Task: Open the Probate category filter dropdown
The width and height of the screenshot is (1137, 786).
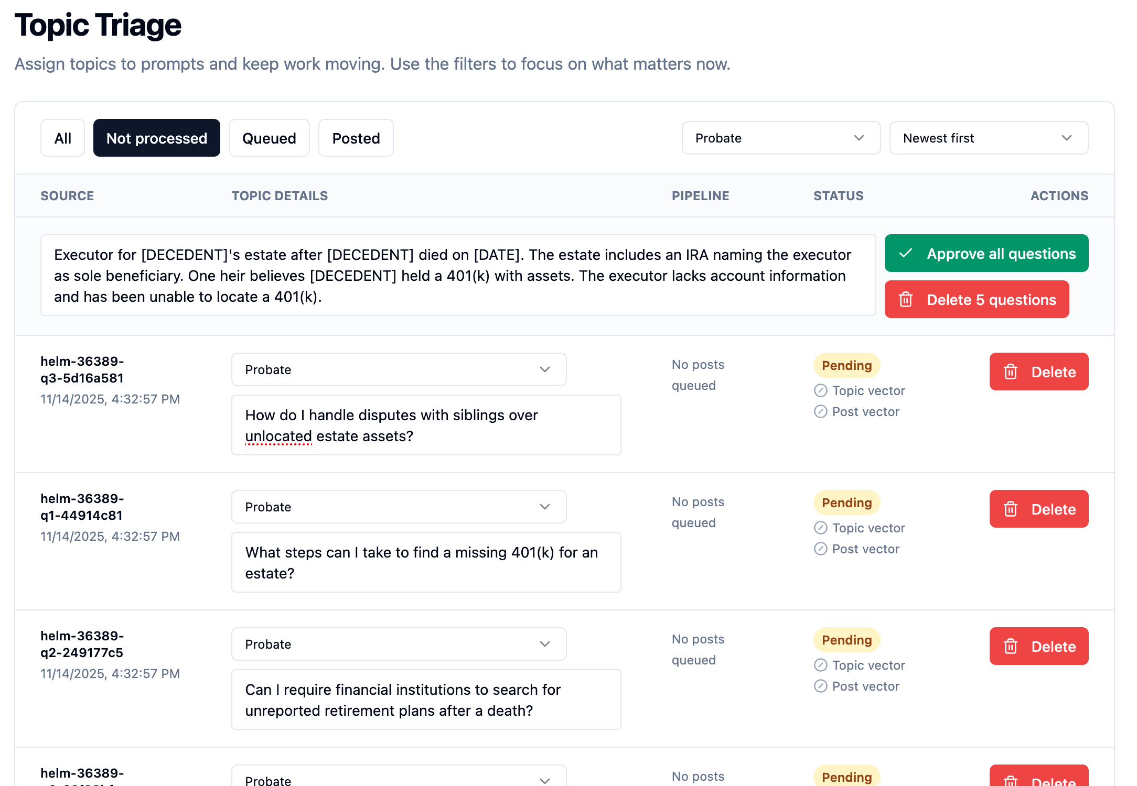Action: [780, 138]
